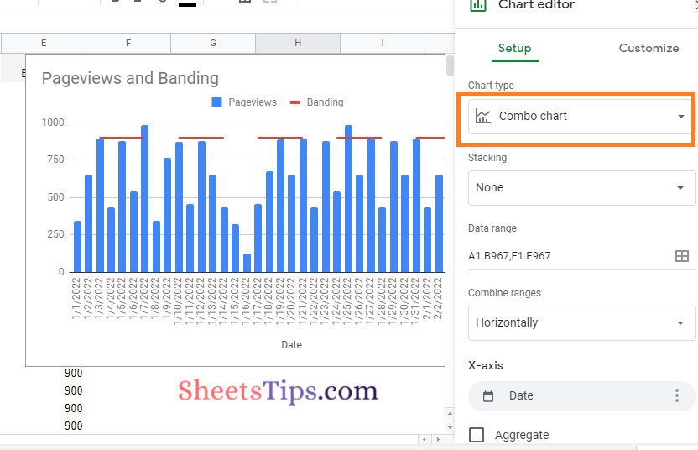The height and width of the screenshot is (450, 698).
Task: Select the Setup tab
Action: point(514,48)
